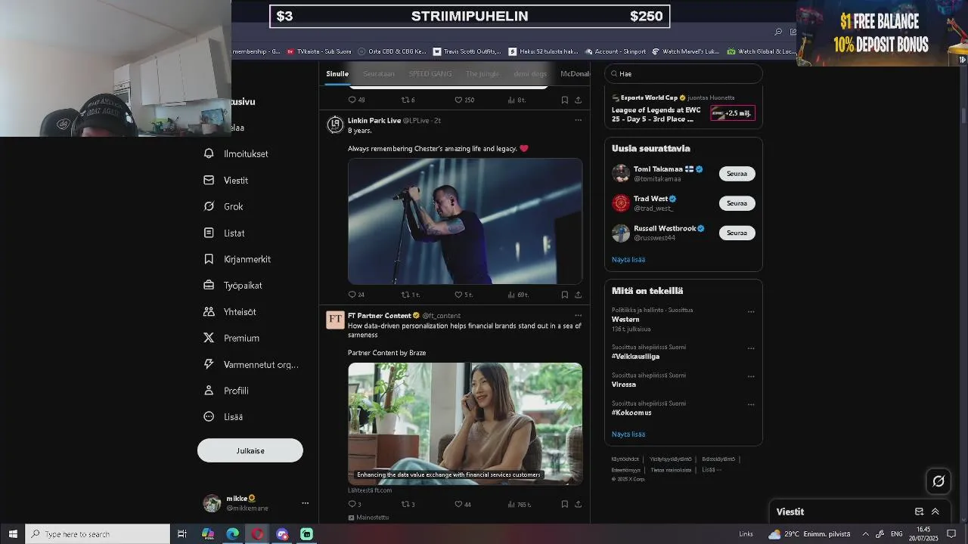Open the floating Grok button
Image resolution: width=968 pixels, height=544 pixels.
click(x=939, y=481)
